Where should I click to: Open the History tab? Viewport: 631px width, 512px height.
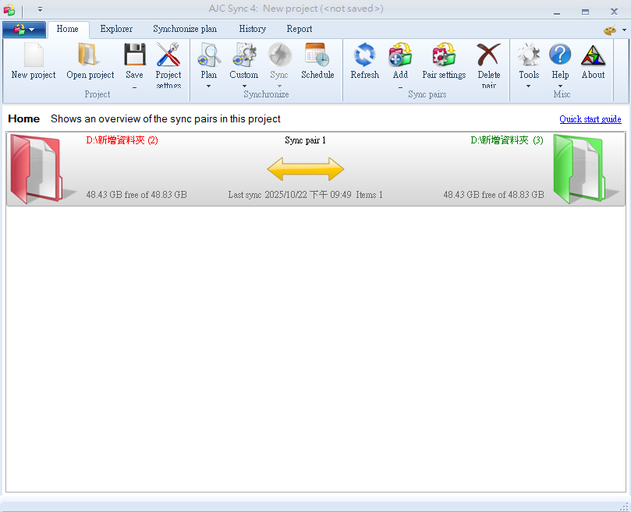coord(252,29)
